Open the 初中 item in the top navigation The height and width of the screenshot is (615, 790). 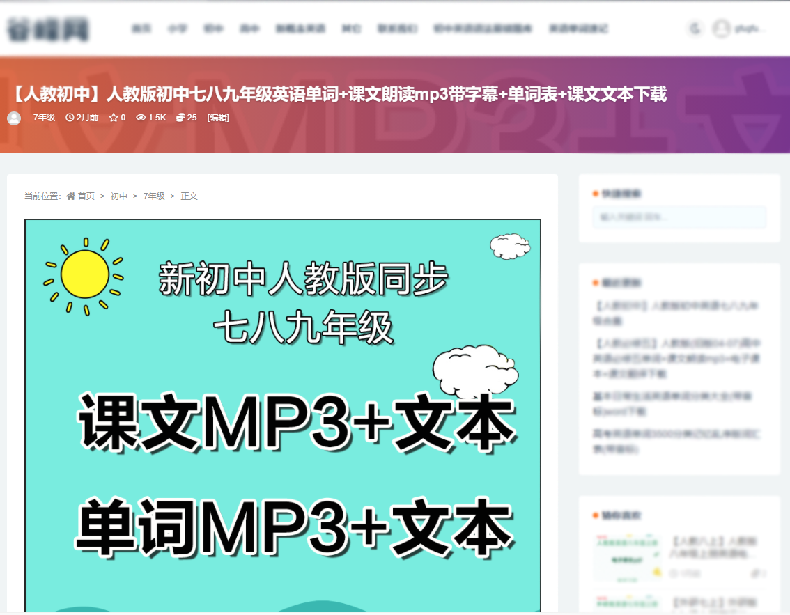213,29
